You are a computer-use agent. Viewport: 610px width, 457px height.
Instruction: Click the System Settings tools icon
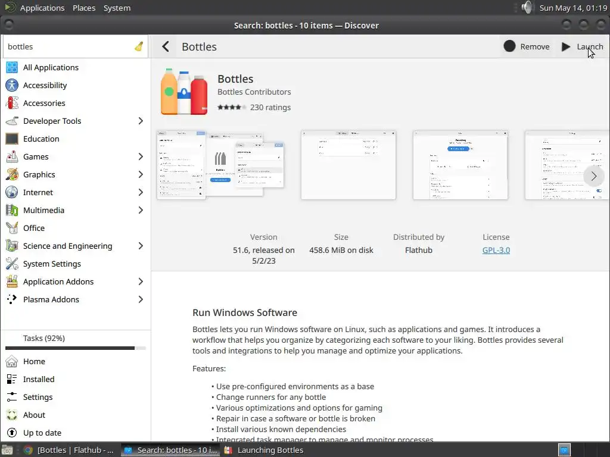click(12, 264)
